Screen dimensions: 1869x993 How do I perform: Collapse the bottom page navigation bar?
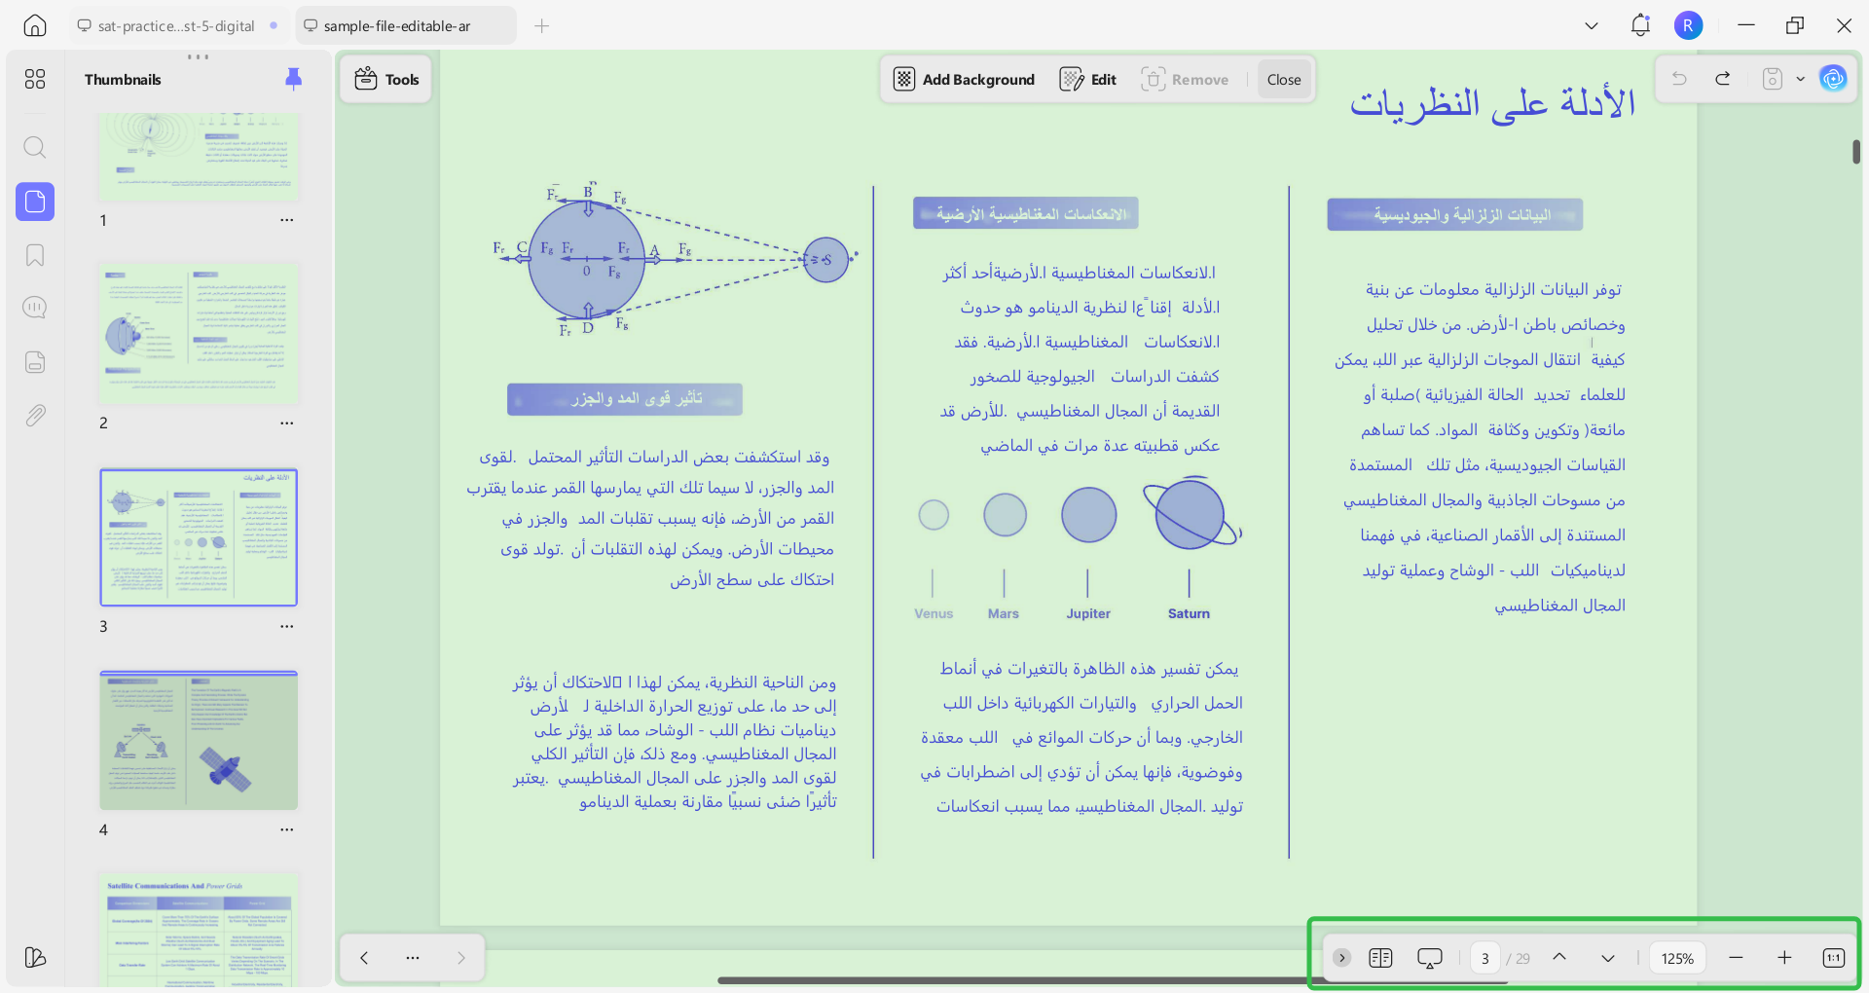pos(1341,958)
